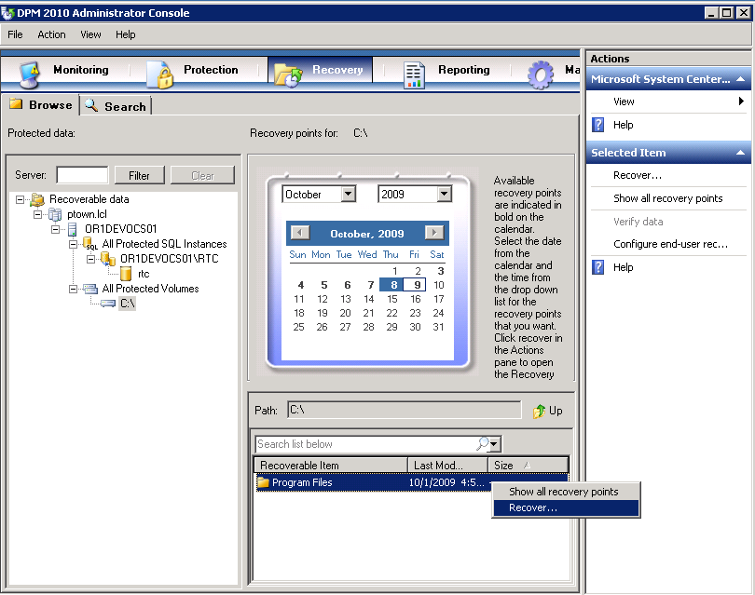Screen dimensions: 755x595
Task: Click the Management gear icon
Action: click(x=541, y=74)
